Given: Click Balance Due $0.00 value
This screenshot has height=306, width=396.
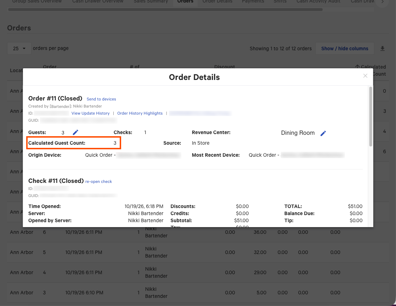Looking at the screenshot, I should pos(356,213).
